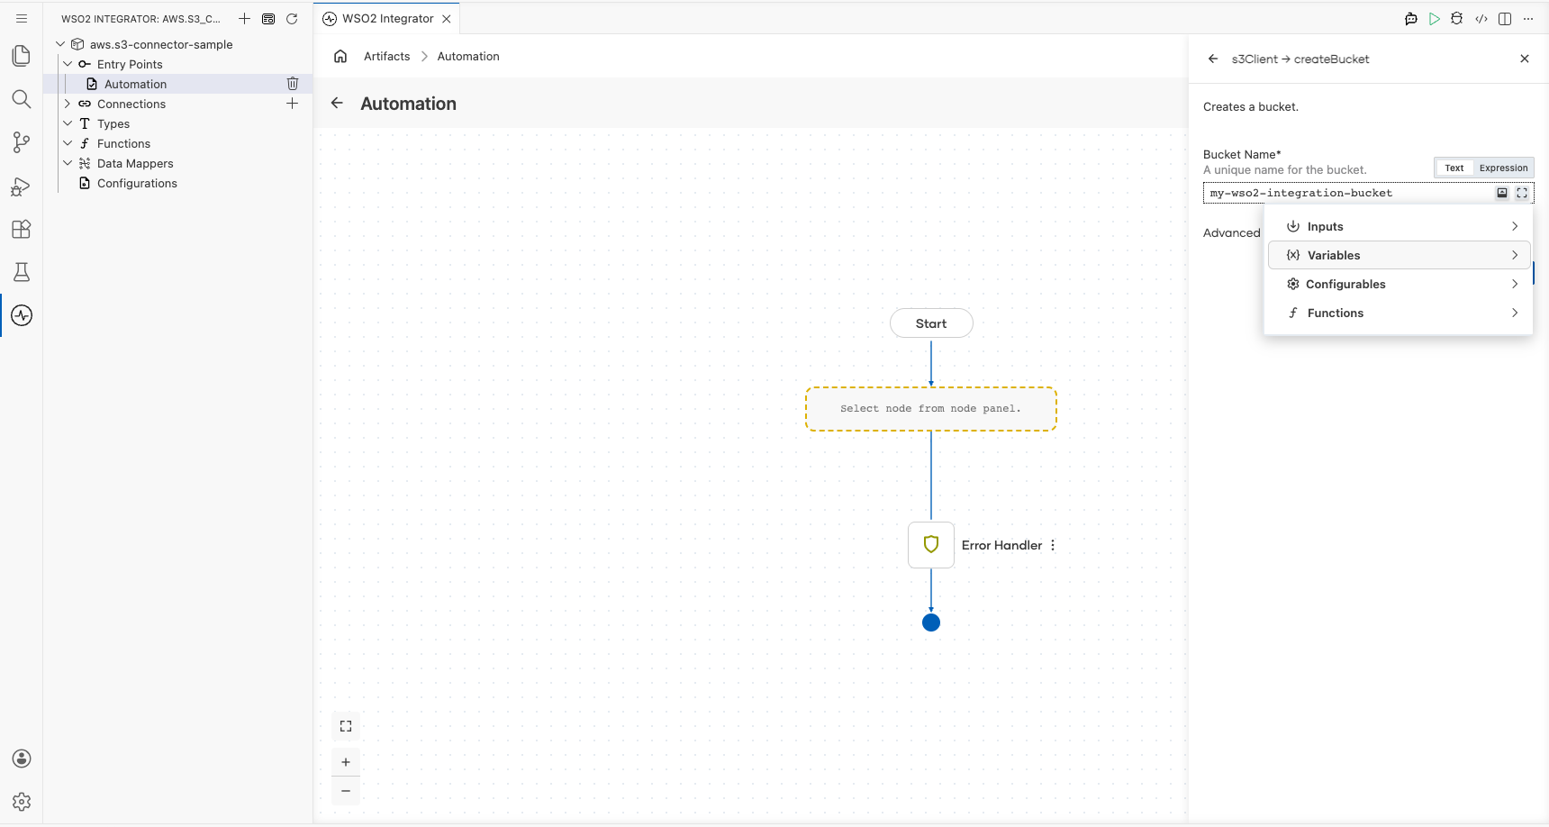Viewport: 1549px width, 827px height.
Task: Toggle the hamburger application menu
Action: tap(22, 18)
